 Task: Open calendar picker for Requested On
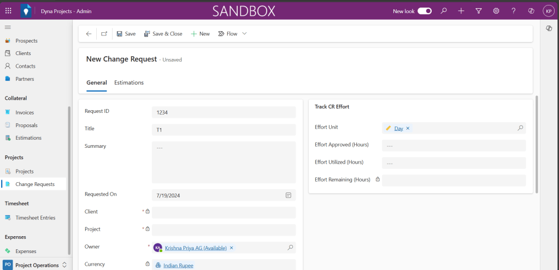click(289, 195)
